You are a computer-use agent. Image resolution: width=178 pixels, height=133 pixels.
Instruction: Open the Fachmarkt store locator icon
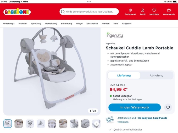click(130, 10)
